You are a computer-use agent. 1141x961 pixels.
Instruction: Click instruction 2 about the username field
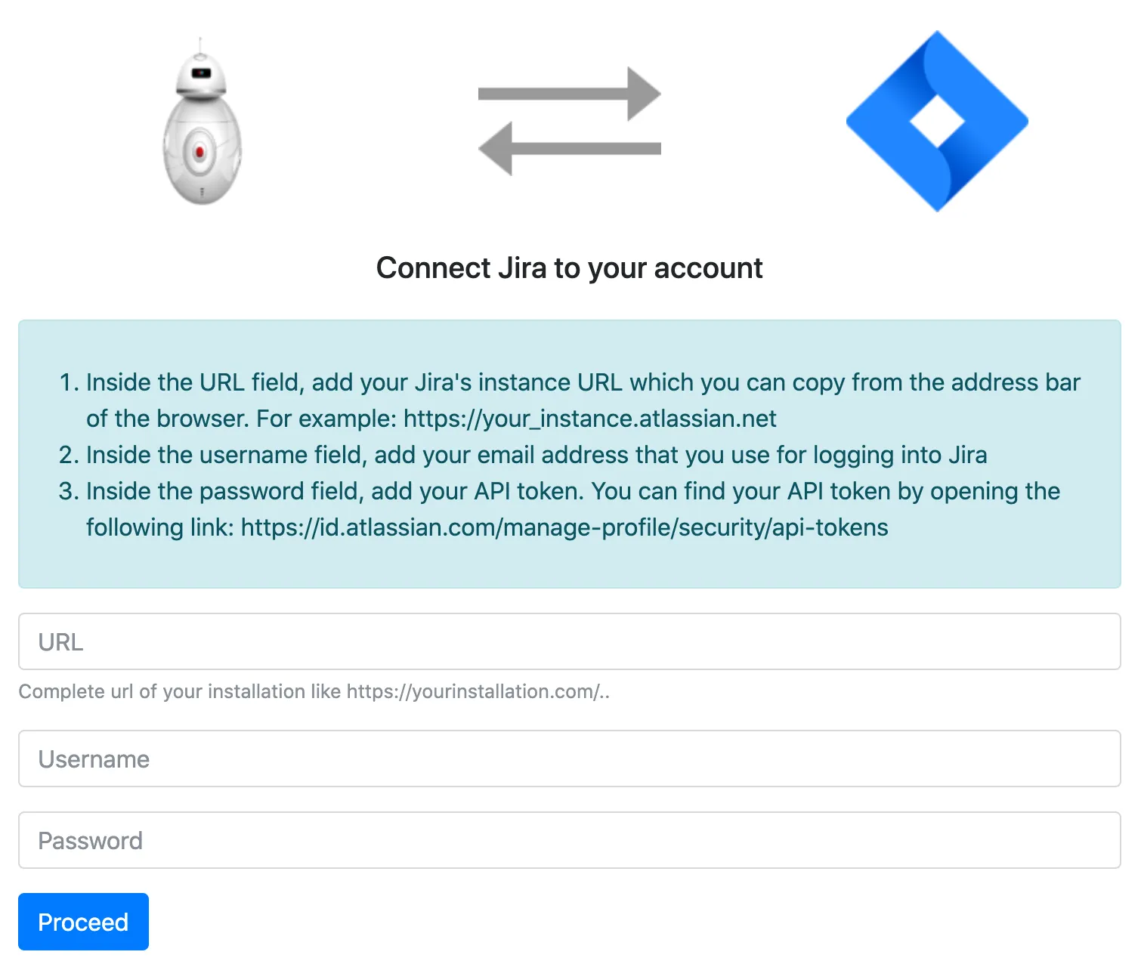(523, 455)
